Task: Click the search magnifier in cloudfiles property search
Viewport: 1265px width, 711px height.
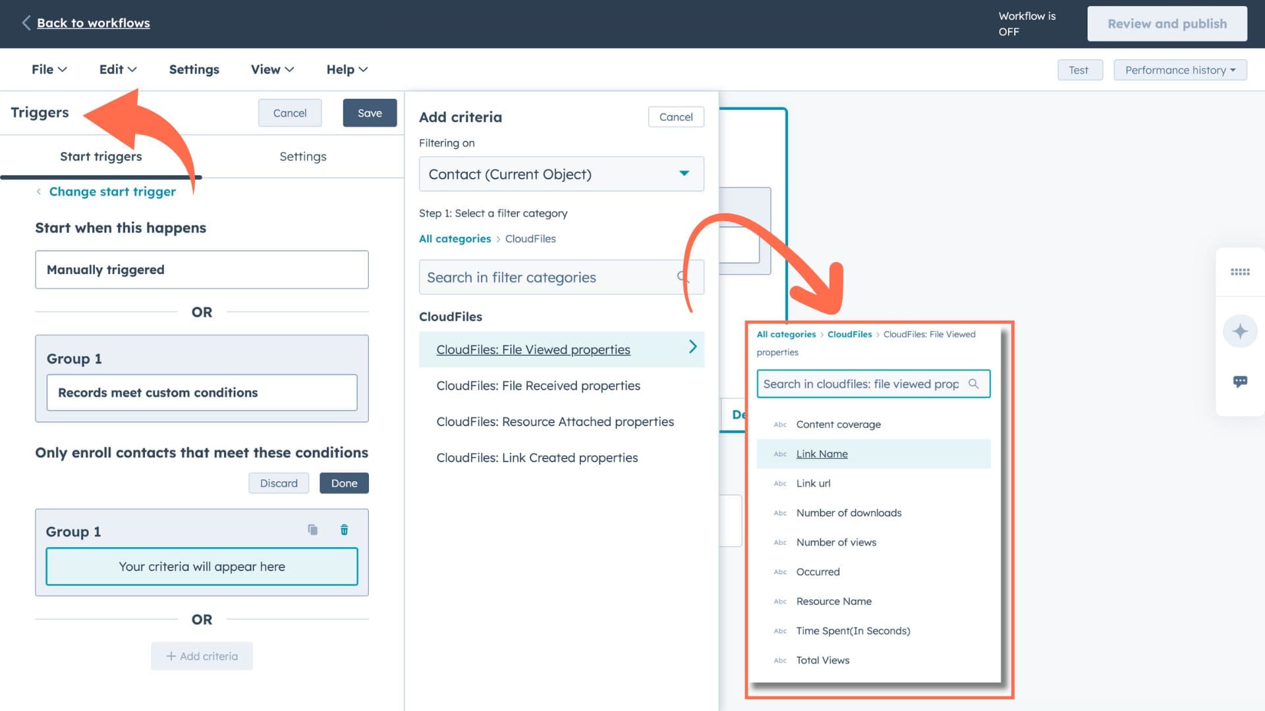Action: click(973, 384)
